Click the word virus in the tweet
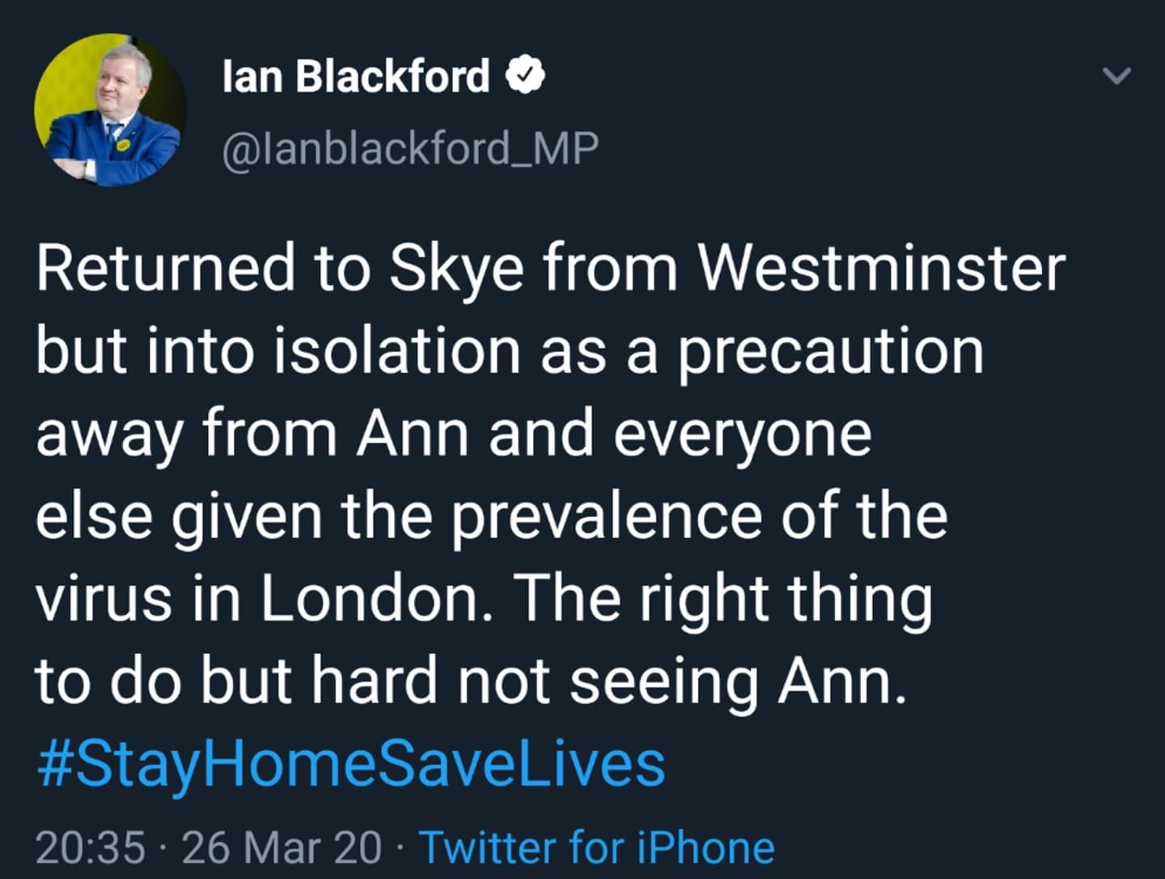 [x=104, y=599]
